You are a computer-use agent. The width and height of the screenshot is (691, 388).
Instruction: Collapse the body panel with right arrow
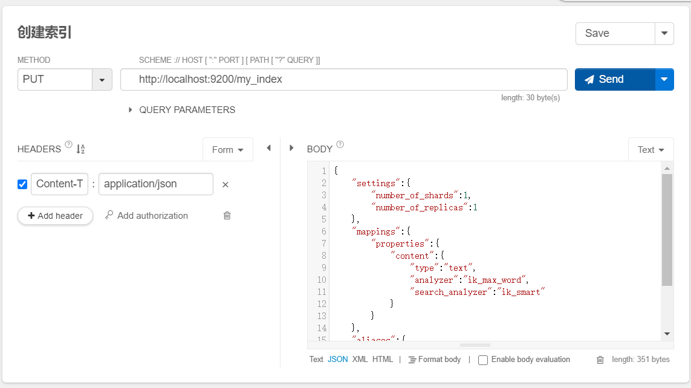(291, 148)
